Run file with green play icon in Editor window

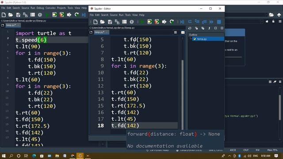coord(142,22)
